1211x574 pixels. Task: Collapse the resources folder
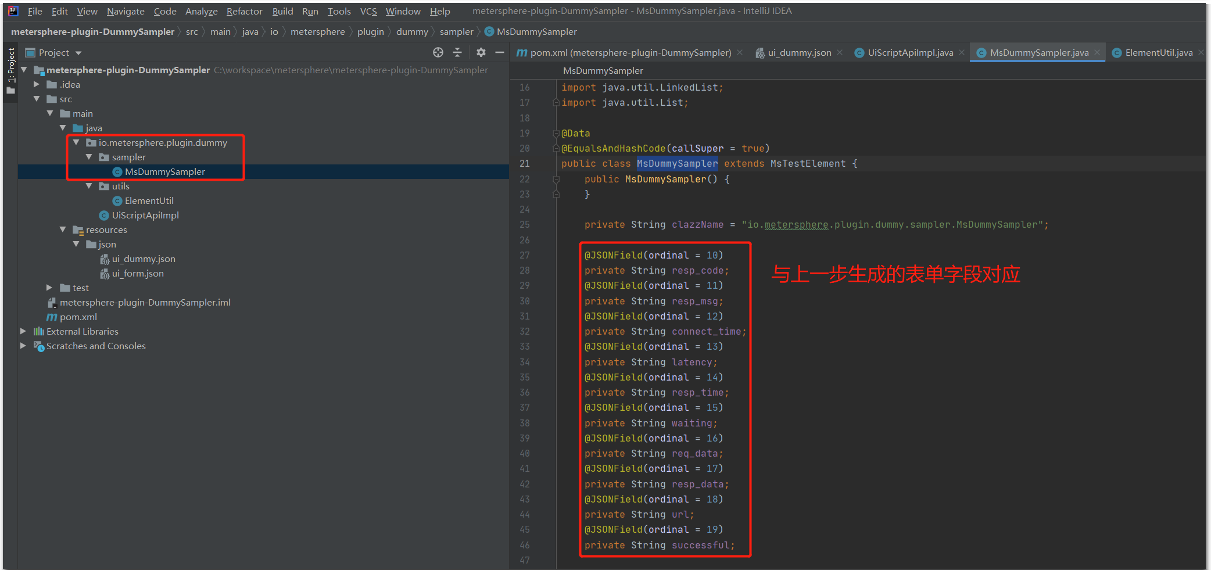(63, 229)
